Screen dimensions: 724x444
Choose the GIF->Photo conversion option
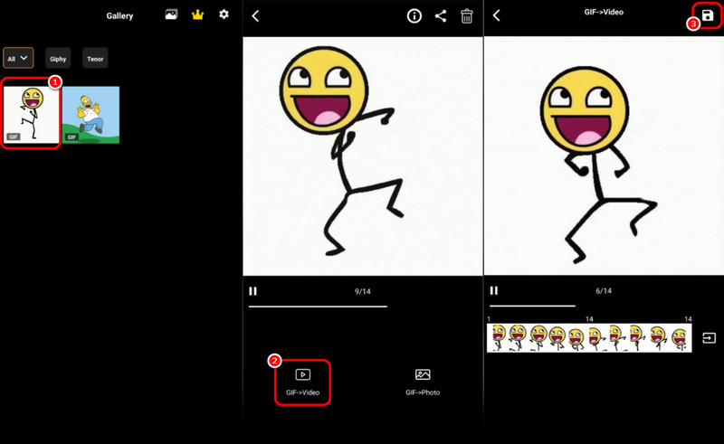point(423,382)
